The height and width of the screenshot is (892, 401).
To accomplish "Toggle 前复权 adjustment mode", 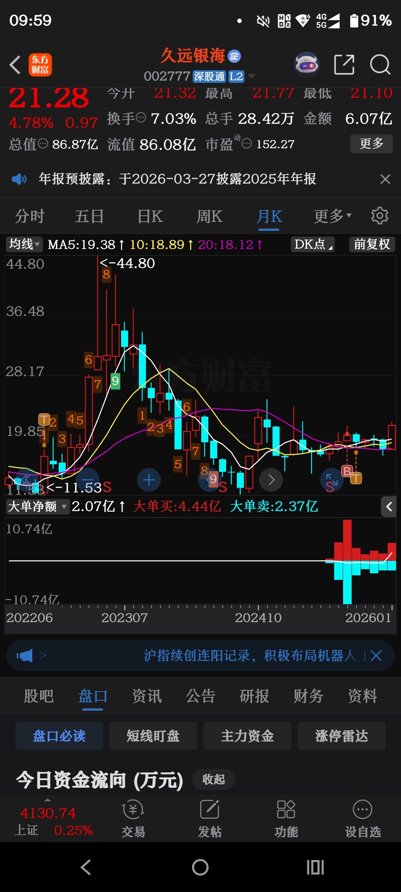I will pos(372,244).
